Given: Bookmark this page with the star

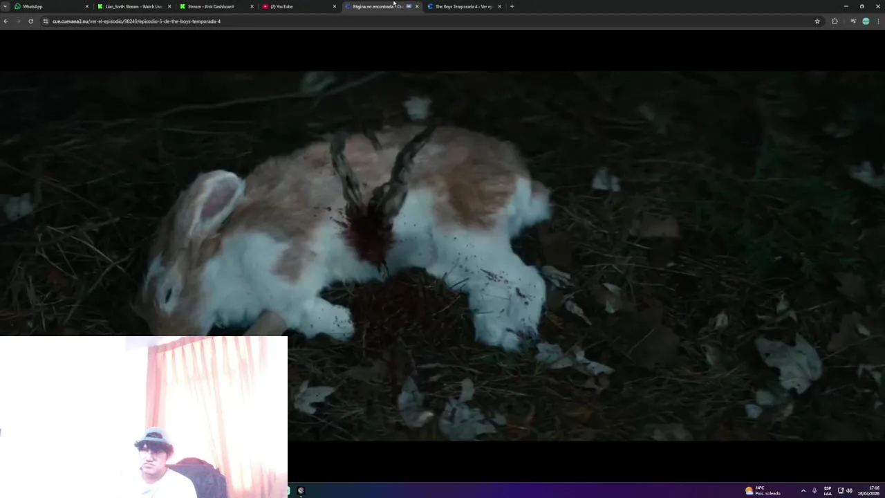Looking at the screenshot, I should pyautogui.click(x=817, y=21).
